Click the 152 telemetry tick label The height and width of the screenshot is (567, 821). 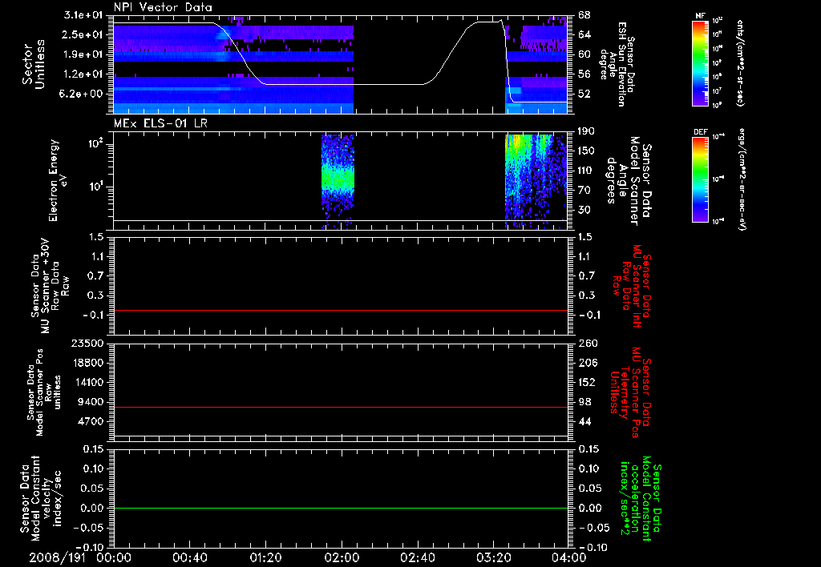(x=587, y=382)
